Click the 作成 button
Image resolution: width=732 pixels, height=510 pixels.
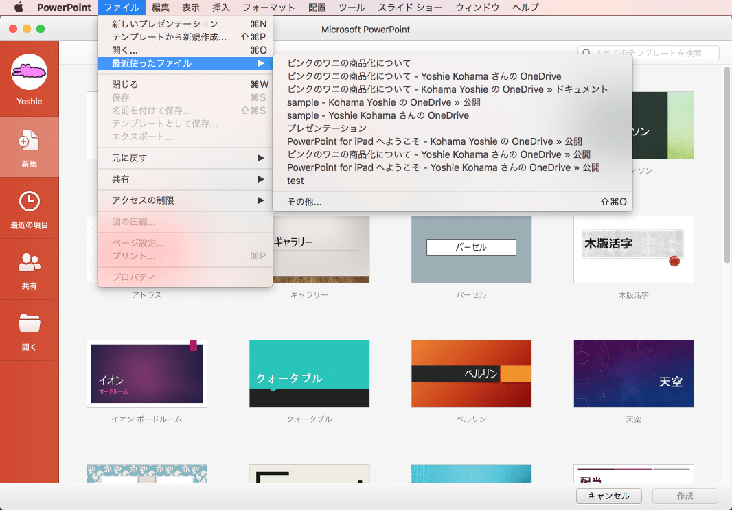pos(685,496)
